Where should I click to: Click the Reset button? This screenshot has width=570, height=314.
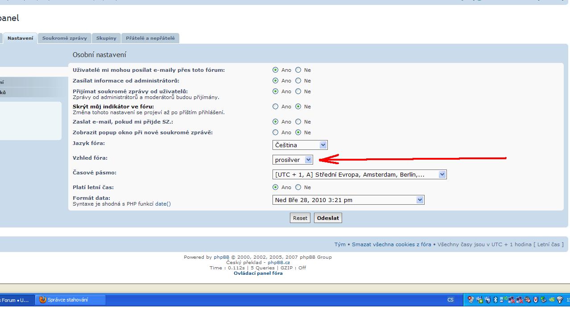(x=300, y=218)
